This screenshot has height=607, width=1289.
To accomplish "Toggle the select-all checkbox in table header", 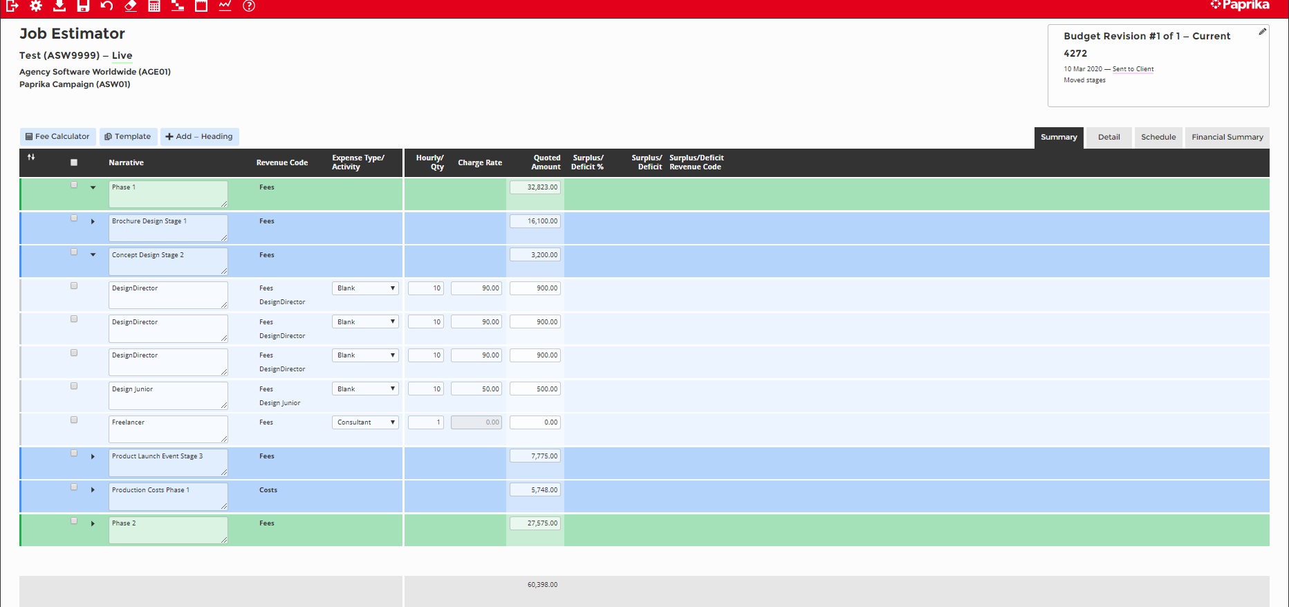I will tap(74, 162).
